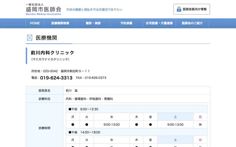Screen dimensions: 236x147
Task: Click the 盛岡市医師会 logo
Action: (44, 9)
